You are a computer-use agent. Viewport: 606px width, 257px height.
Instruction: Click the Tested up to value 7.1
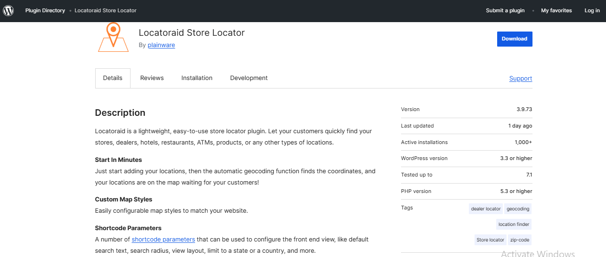coord(529,175)
